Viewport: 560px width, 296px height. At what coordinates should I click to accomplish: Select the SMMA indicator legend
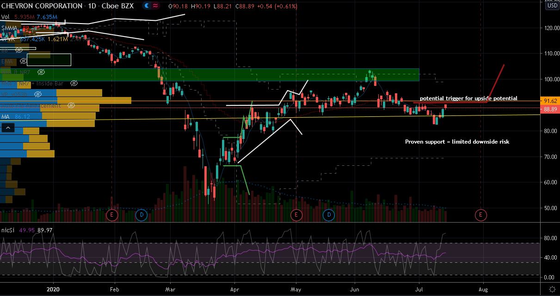coord(9,28)
